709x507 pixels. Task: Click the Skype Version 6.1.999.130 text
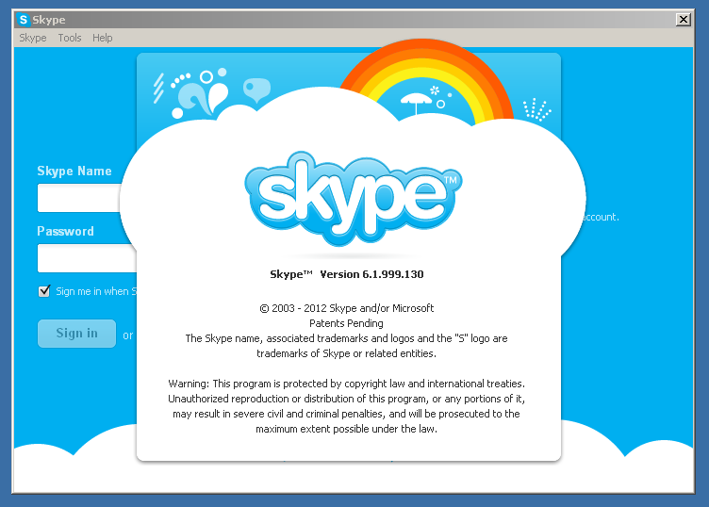[347, 274]
